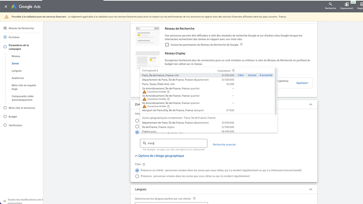Viewport: 363px width, 204px height.
Task: Select the first location radio option
Action: point(137,121)
